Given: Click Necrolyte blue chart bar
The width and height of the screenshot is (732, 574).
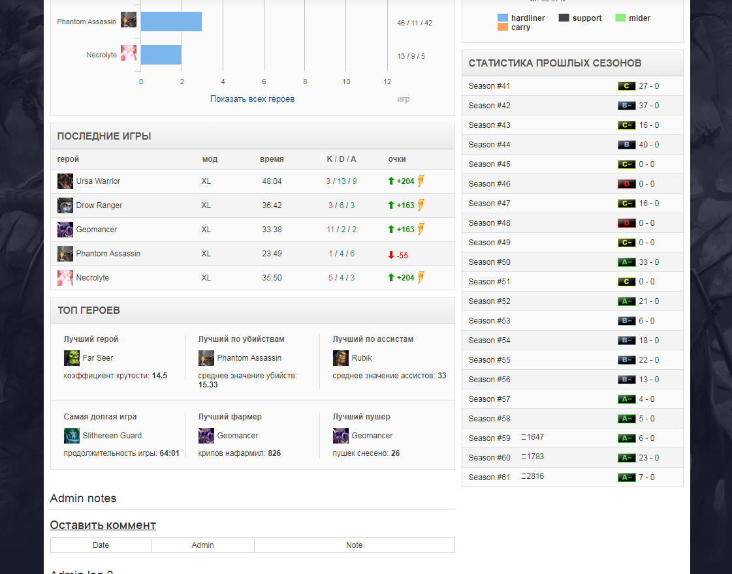Looking at the screenshot, I should click(161, 55).
